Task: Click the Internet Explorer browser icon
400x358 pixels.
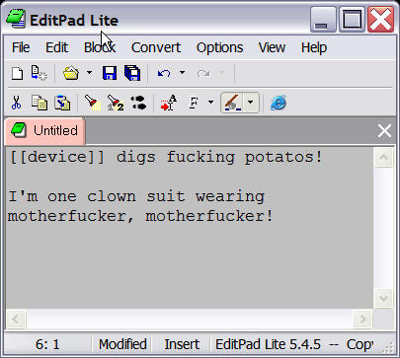Action: (279, 103)
